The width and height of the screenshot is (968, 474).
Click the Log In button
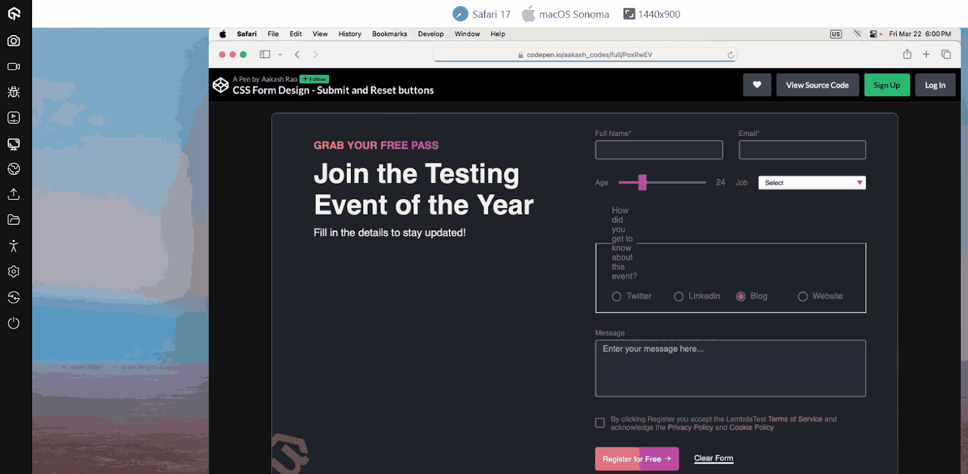pos(935,85)
